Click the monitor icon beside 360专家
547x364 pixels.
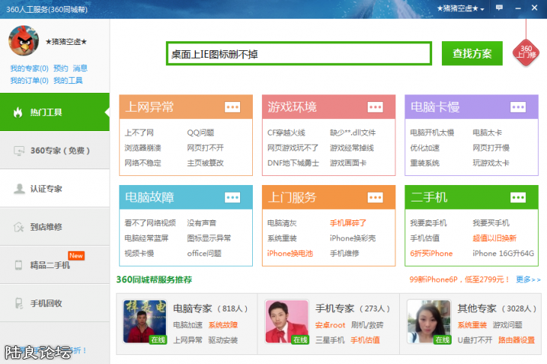[19, 151]
